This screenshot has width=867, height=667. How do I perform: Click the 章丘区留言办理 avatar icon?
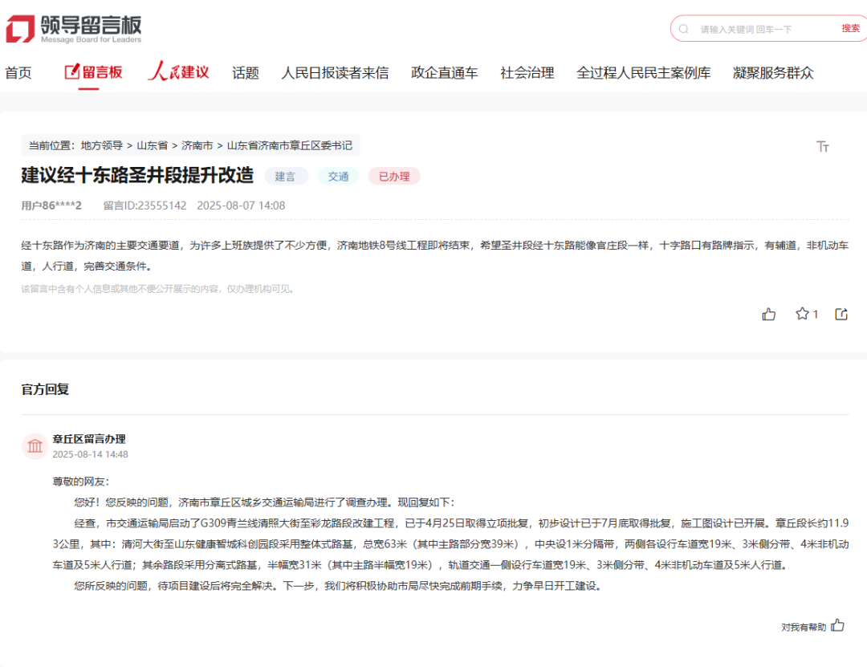click(35, 446)
